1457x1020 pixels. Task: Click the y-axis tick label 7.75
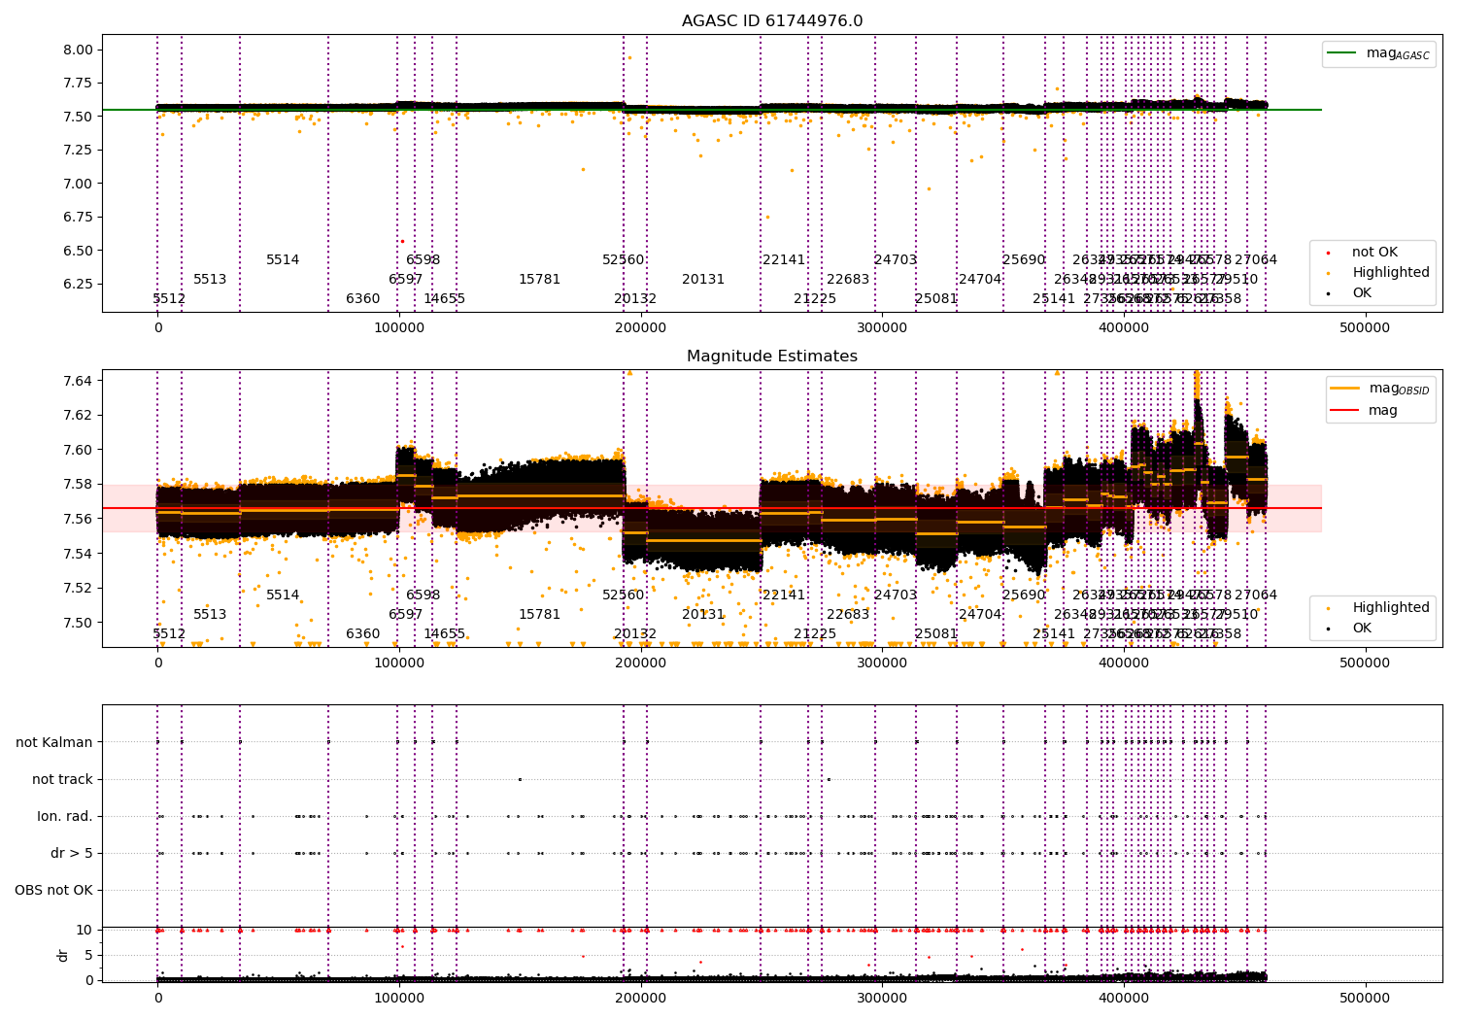78,84
